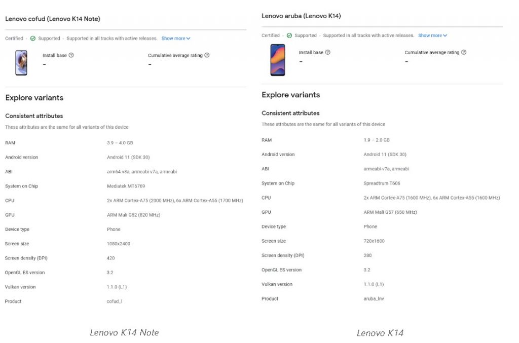Screen dimensions: 519x343
Task: Select the Mediatek MT6769 chip value
Action: click(127, 186)
